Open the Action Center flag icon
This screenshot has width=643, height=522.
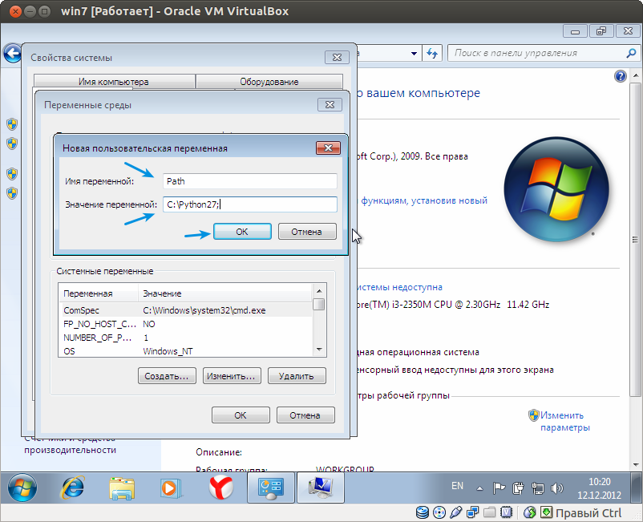click(x=499, y=488)
